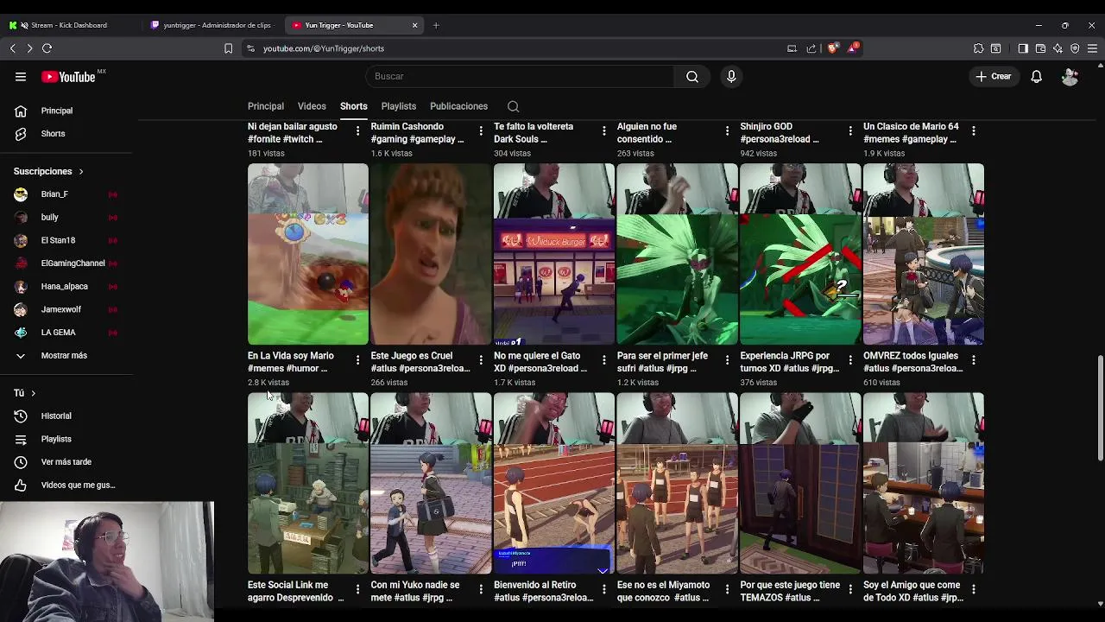1105x622 pixels.
Task: Click the Crear button
Action: [x=994, y=77]
